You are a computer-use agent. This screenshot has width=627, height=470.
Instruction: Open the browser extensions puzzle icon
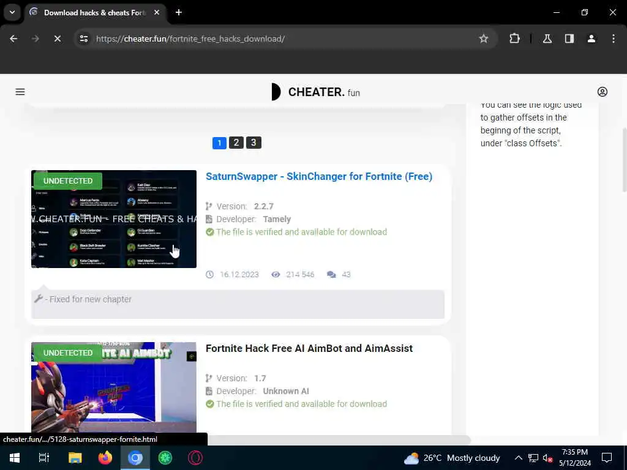click(x=514, y=39)
